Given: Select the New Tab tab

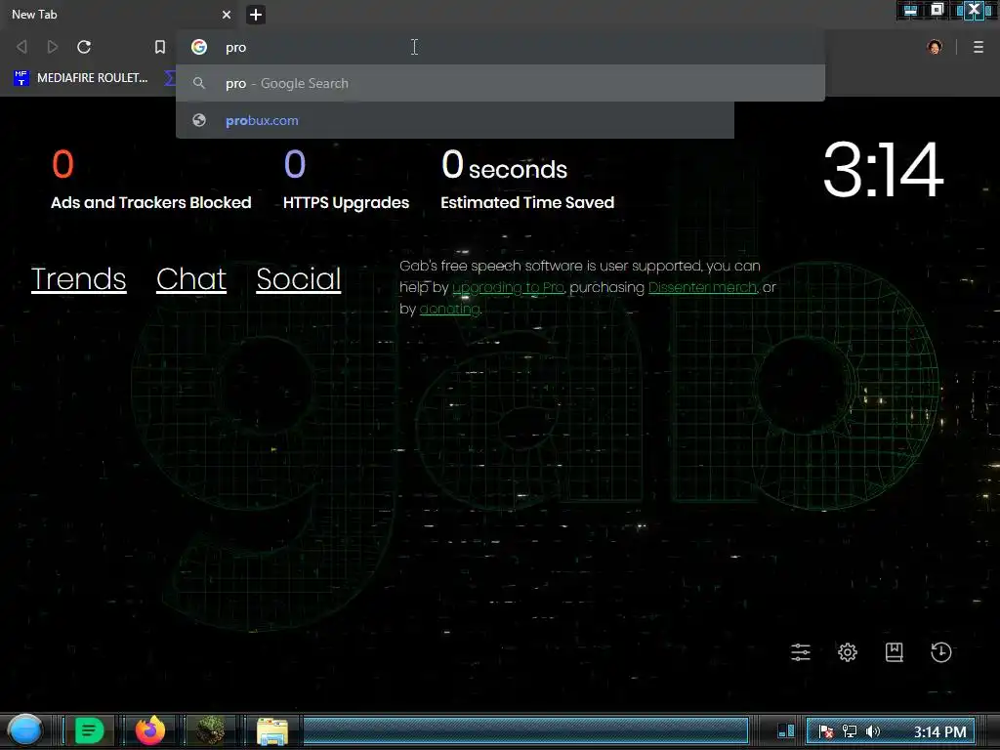Looking at the screenshot, I should click(x=120, y=15).
